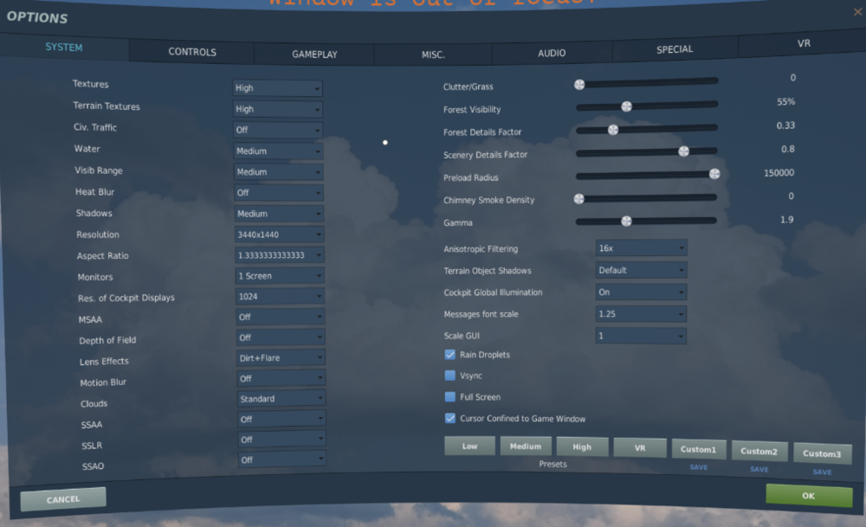This screenshot has width=866, height=527.
Task: Select the VR preset button
Action: (x=640, y=447)
